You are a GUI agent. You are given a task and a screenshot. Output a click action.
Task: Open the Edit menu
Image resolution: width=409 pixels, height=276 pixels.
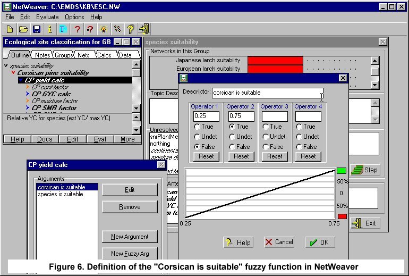[x=25, y=17]
